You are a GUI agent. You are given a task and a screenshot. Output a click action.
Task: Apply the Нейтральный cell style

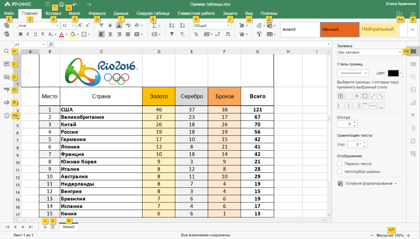[x=379, y=30]
